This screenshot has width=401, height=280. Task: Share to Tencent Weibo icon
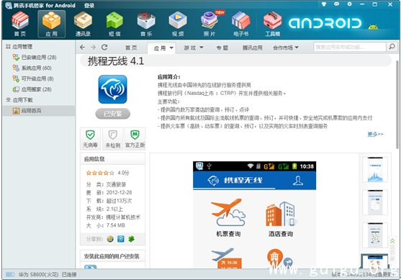[121, 239]
